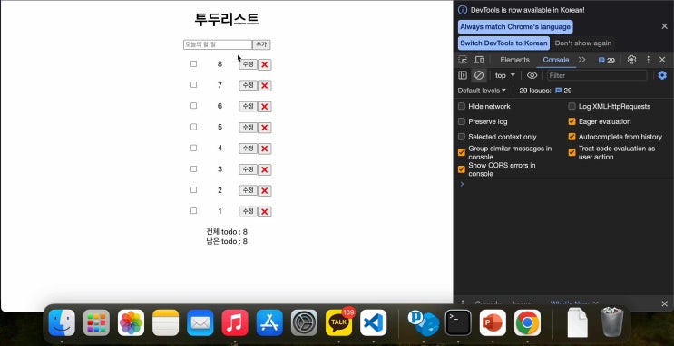Viewport: 674px width, 346px height.
Task: Click Always match Chrome's language button
Action: tap(515, 26)
